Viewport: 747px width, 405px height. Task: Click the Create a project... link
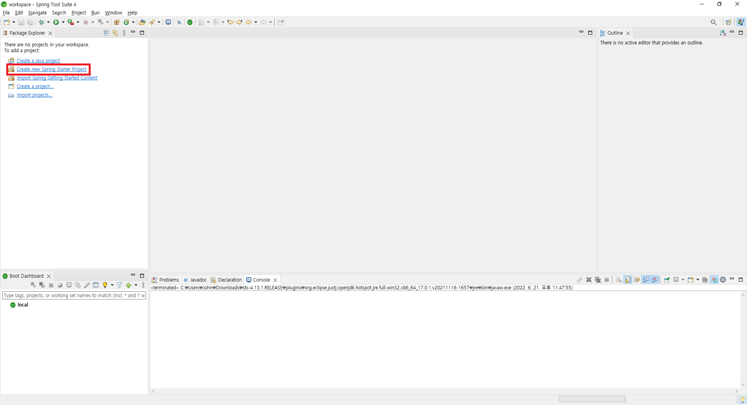pyautogui.click(x=35, y=86)
